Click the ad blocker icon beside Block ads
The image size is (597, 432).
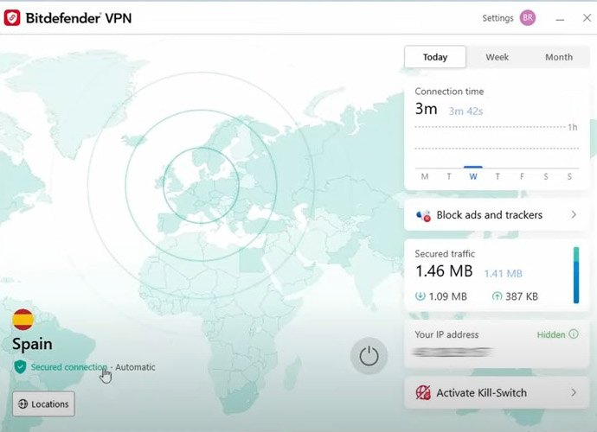tap(423, 215)
